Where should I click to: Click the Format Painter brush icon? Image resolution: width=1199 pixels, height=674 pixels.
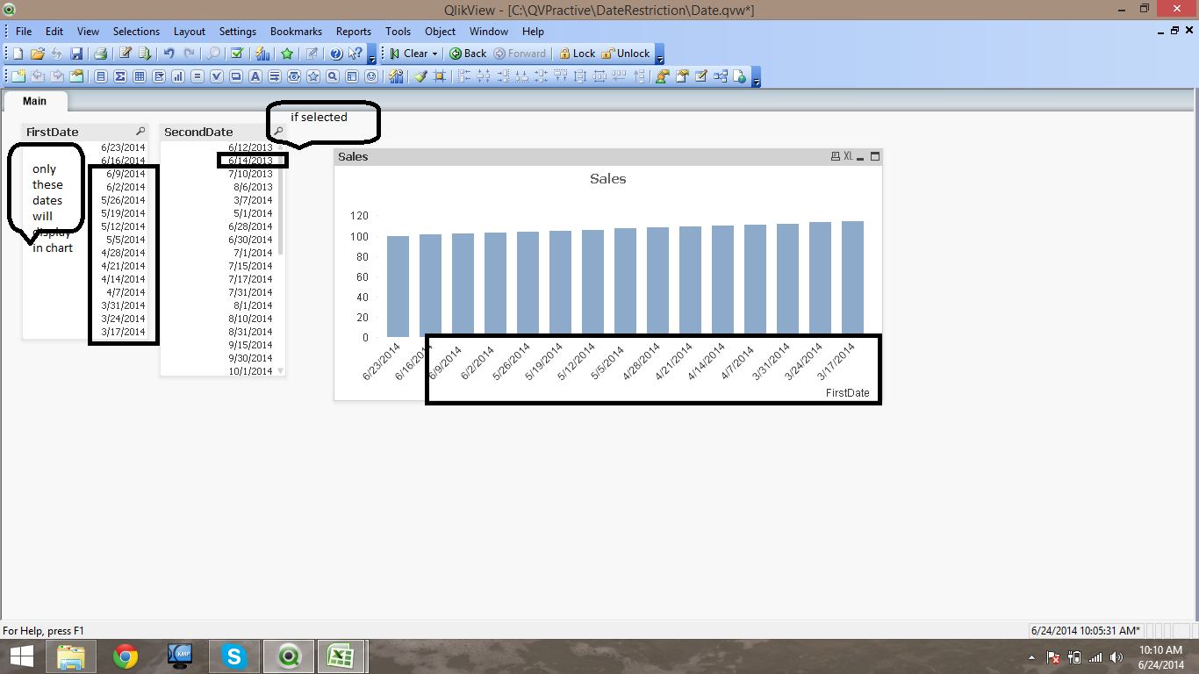pos(420,76)
